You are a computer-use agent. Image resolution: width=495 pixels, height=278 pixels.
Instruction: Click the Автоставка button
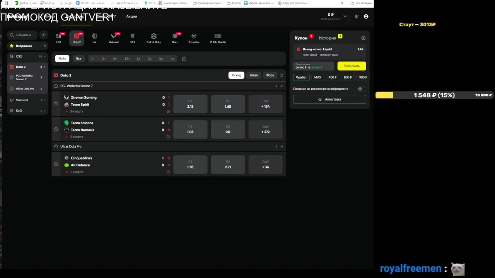(x=329, y=99)
